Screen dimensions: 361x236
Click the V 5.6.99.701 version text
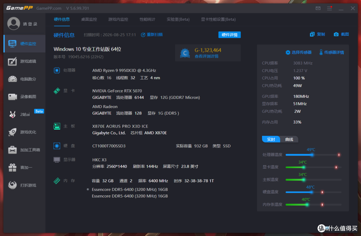78,8
